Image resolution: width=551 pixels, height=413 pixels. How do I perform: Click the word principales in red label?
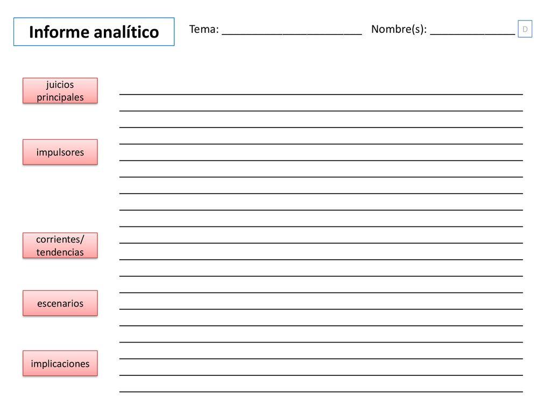tap(60, 97)
